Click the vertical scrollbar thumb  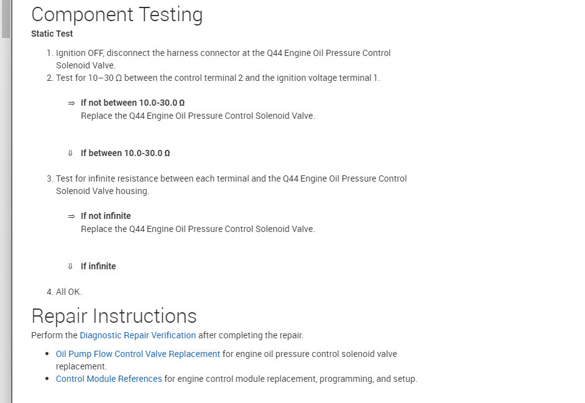tap(6, 19)
